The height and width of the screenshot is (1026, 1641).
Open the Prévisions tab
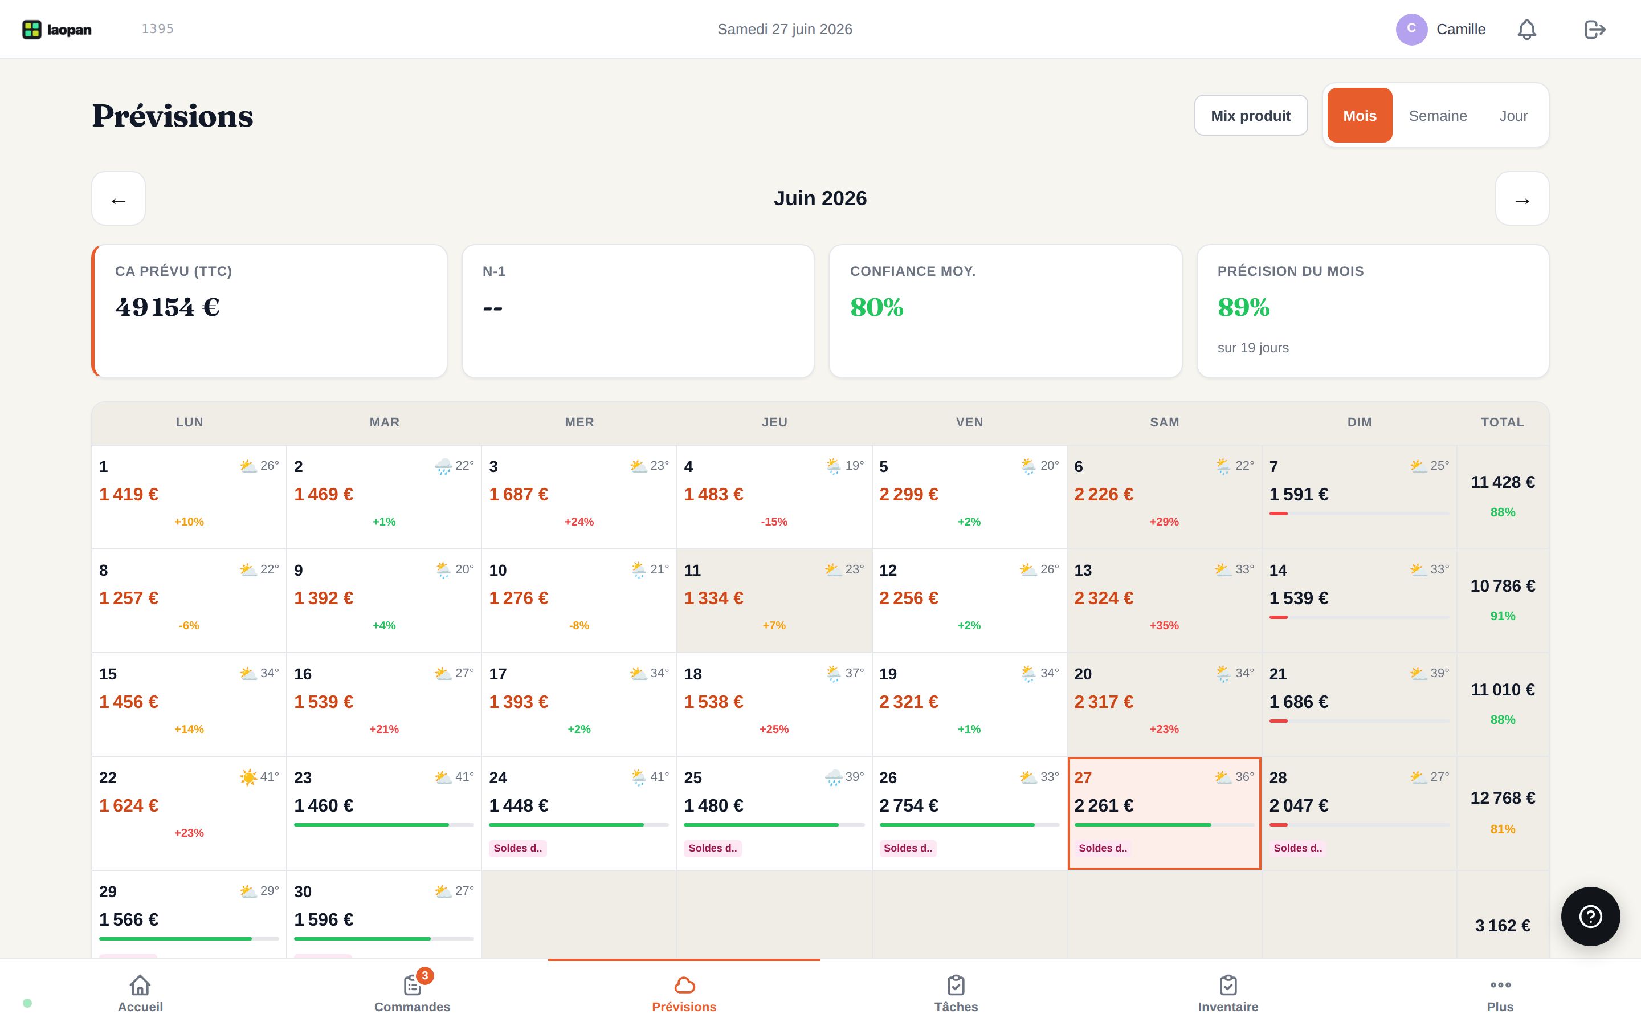(684, 994)
